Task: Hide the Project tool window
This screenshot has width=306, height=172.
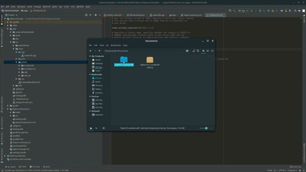Action: coord(100,15)
